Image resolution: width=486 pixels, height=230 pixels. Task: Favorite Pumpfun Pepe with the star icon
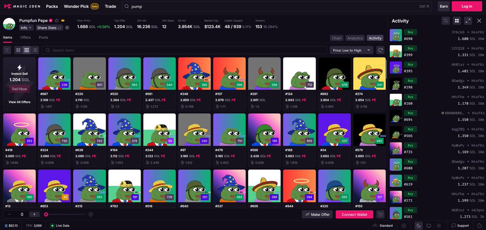(57, 21)
